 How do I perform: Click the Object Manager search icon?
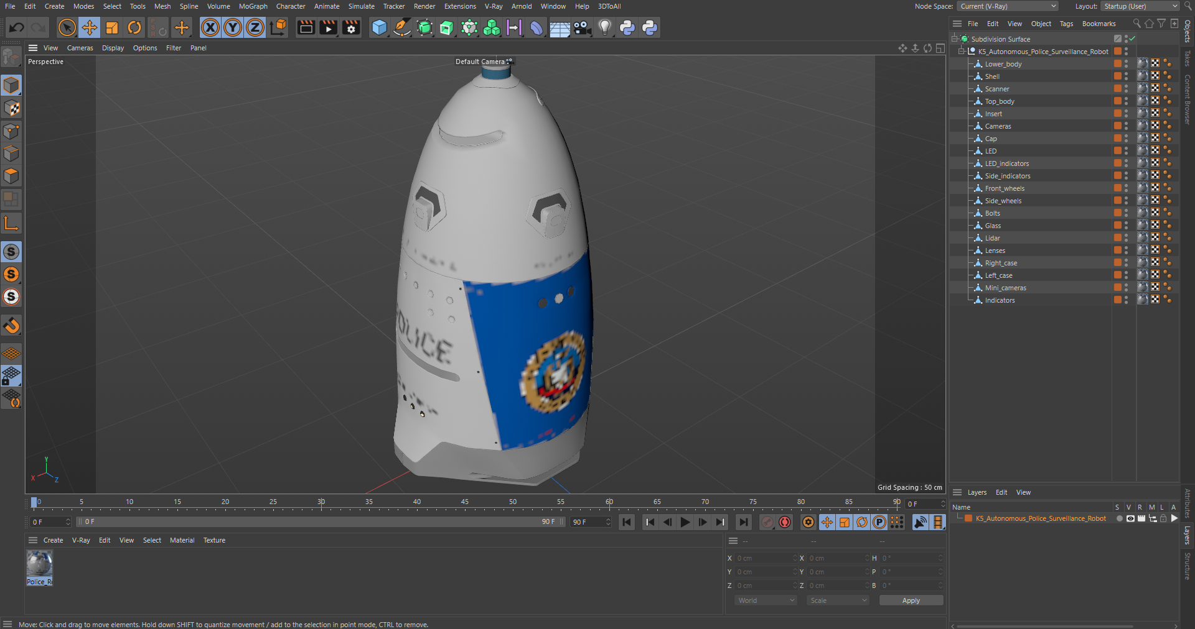coord(1136,24)
